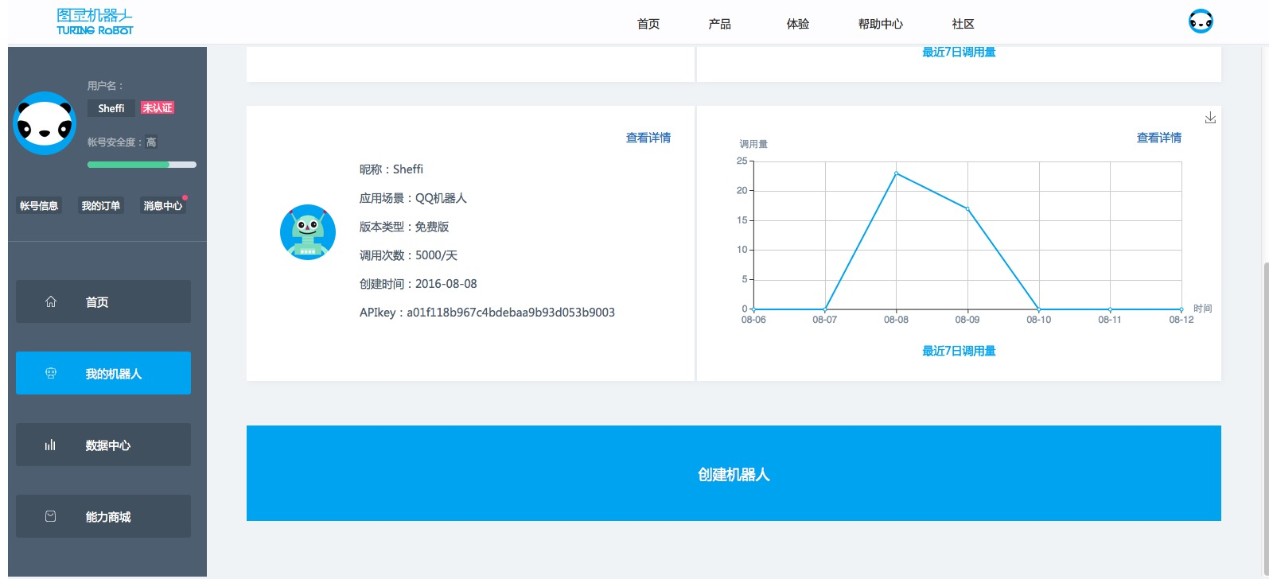Screen dimensions: 1269x579
Task: Click the home icon in sidebar
Action: [x=51, y=301]
